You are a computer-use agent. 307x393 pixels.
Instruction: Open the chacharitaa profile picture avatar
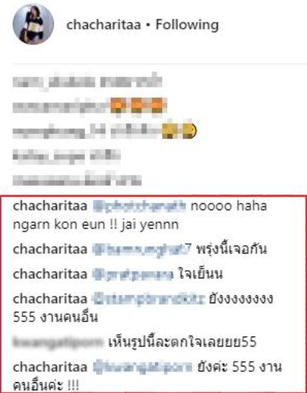(x=33, y=24)
